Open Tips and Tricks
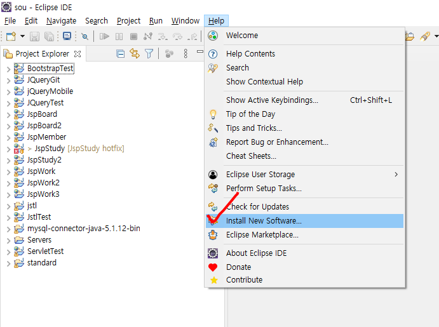This screenshot has height=327, width=439. click(304, 128)
